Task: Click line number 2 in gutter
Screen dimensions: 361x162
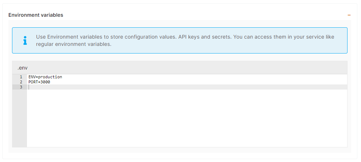Action: click(21, 82)
